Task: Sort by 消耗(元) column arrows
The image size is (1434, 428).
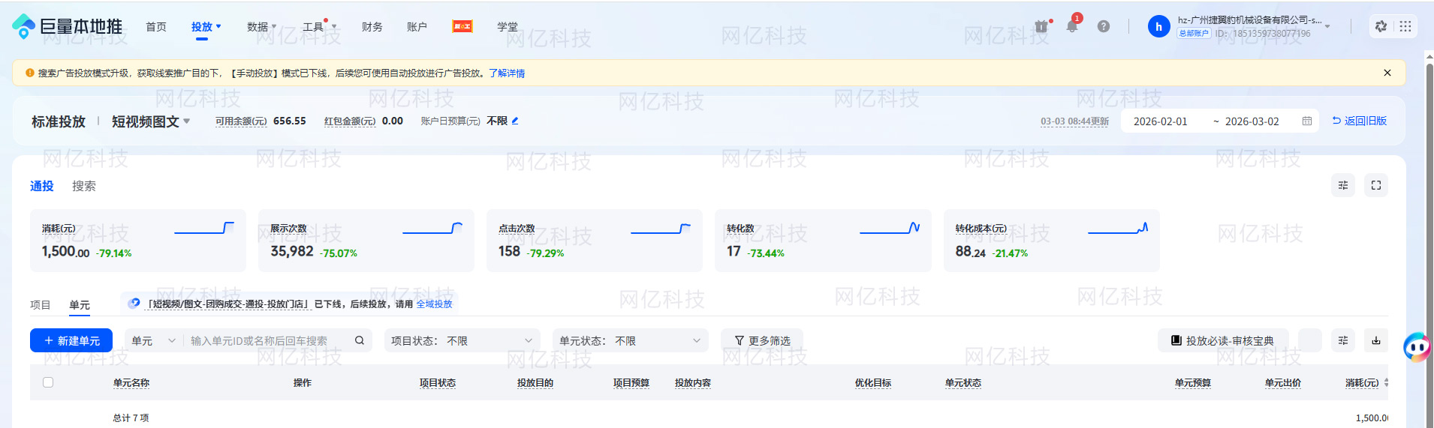Action: pyautogui.click(x=1386, y=382)
